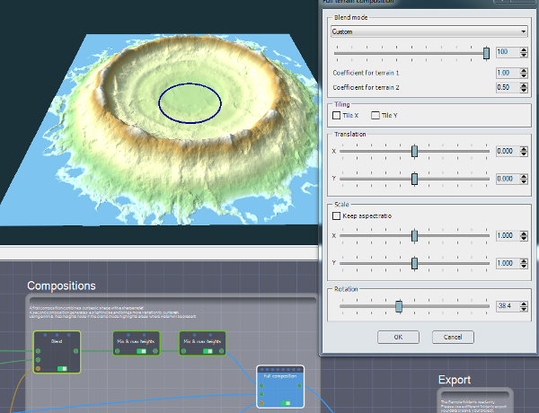539x413 pixels.
Task: Toggle the switch on Min & max heights node next to Blend
Action: [x=142, y=351]
